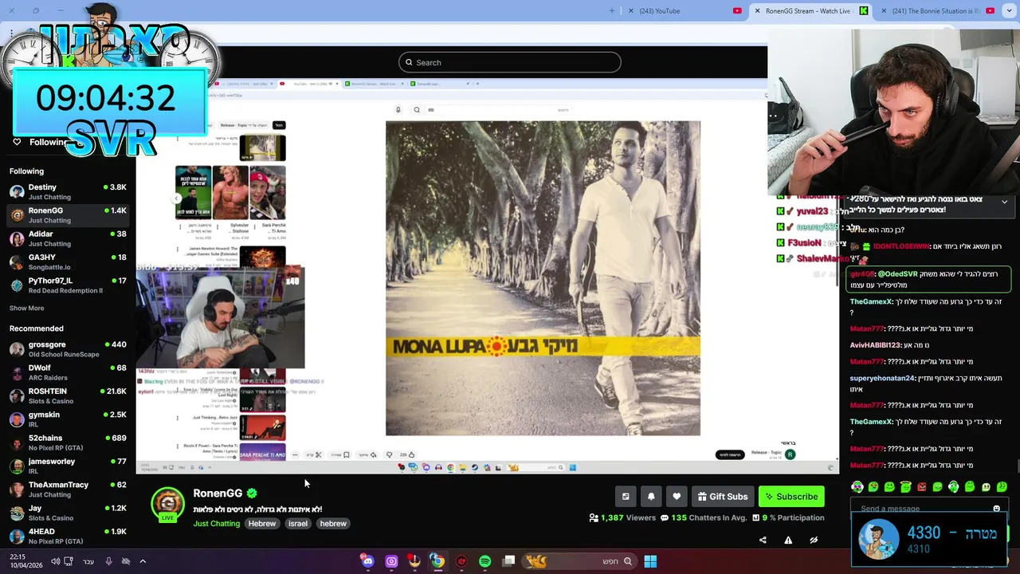Click streamed YouTube magnifier search icon
This screenshot has height=574, width=1020.
point(416,110)
